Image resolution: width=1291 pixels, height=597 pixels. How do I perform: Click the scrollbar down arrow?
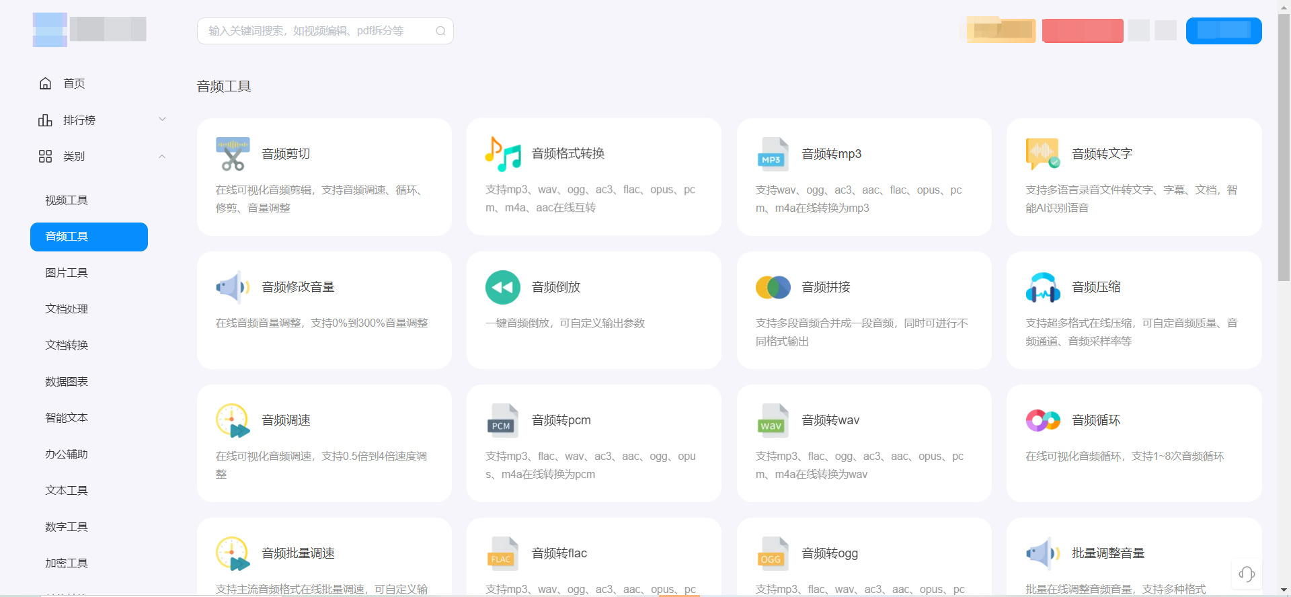coord(1284,591)
